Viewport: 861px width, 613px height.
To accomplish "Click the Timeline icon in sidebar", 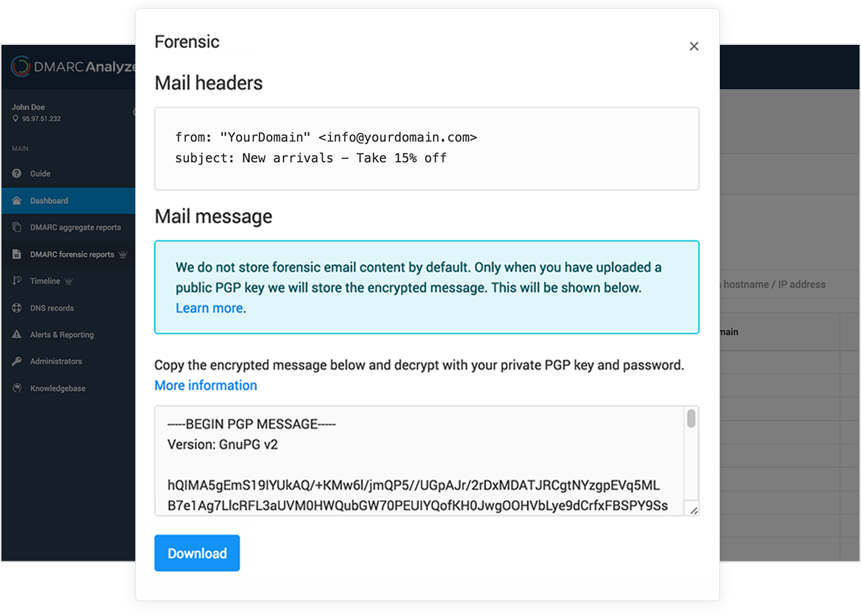I will coord(16,280).
